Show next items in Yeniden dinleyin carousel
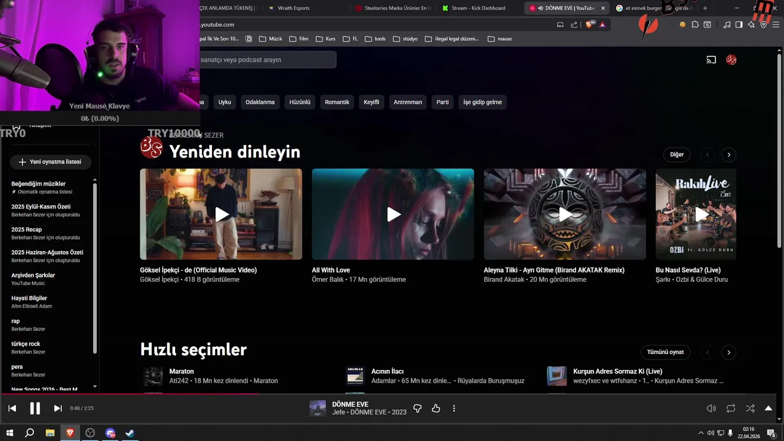Image resolution: width=784 pixels, height=441 pixels. pos(728,154)
